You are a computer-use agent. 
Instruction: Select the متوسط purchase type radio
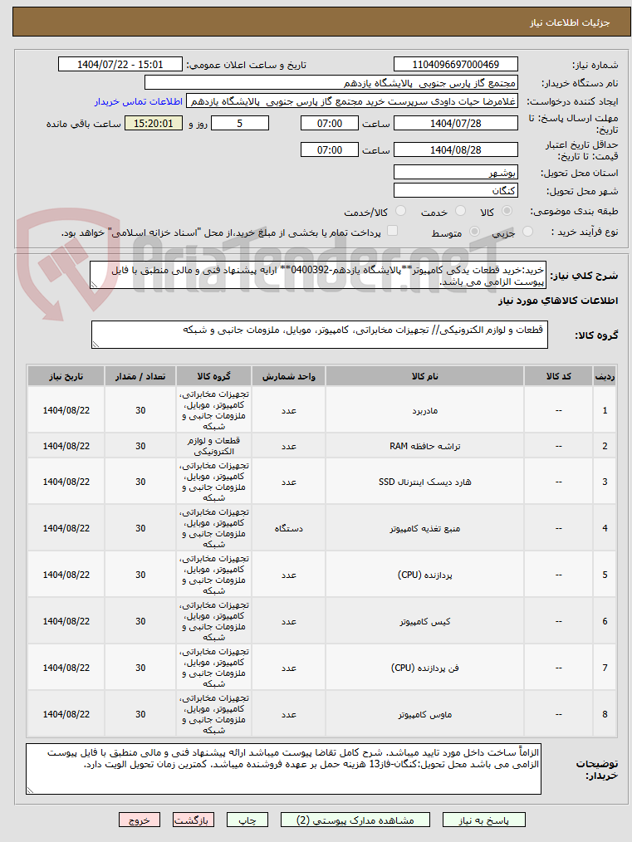tap(475, 232)
